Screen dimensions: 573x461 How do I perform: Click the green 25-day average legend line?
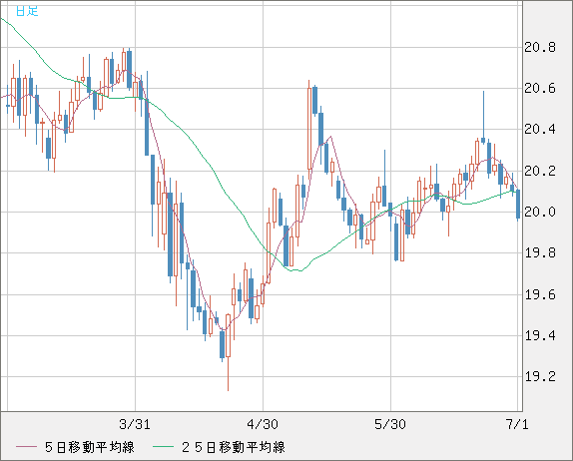pos(163,447)
